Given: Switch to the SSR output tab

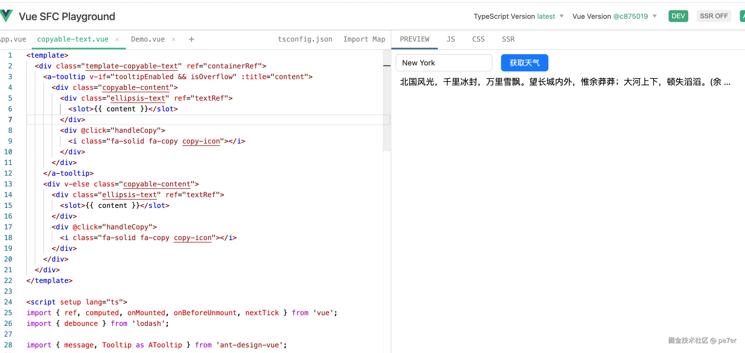Looking at the screenshot, I should (x=508, y=39).
